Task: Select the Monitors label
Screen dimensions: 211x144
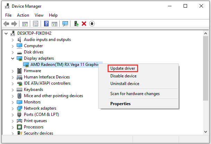Action: 32,102
